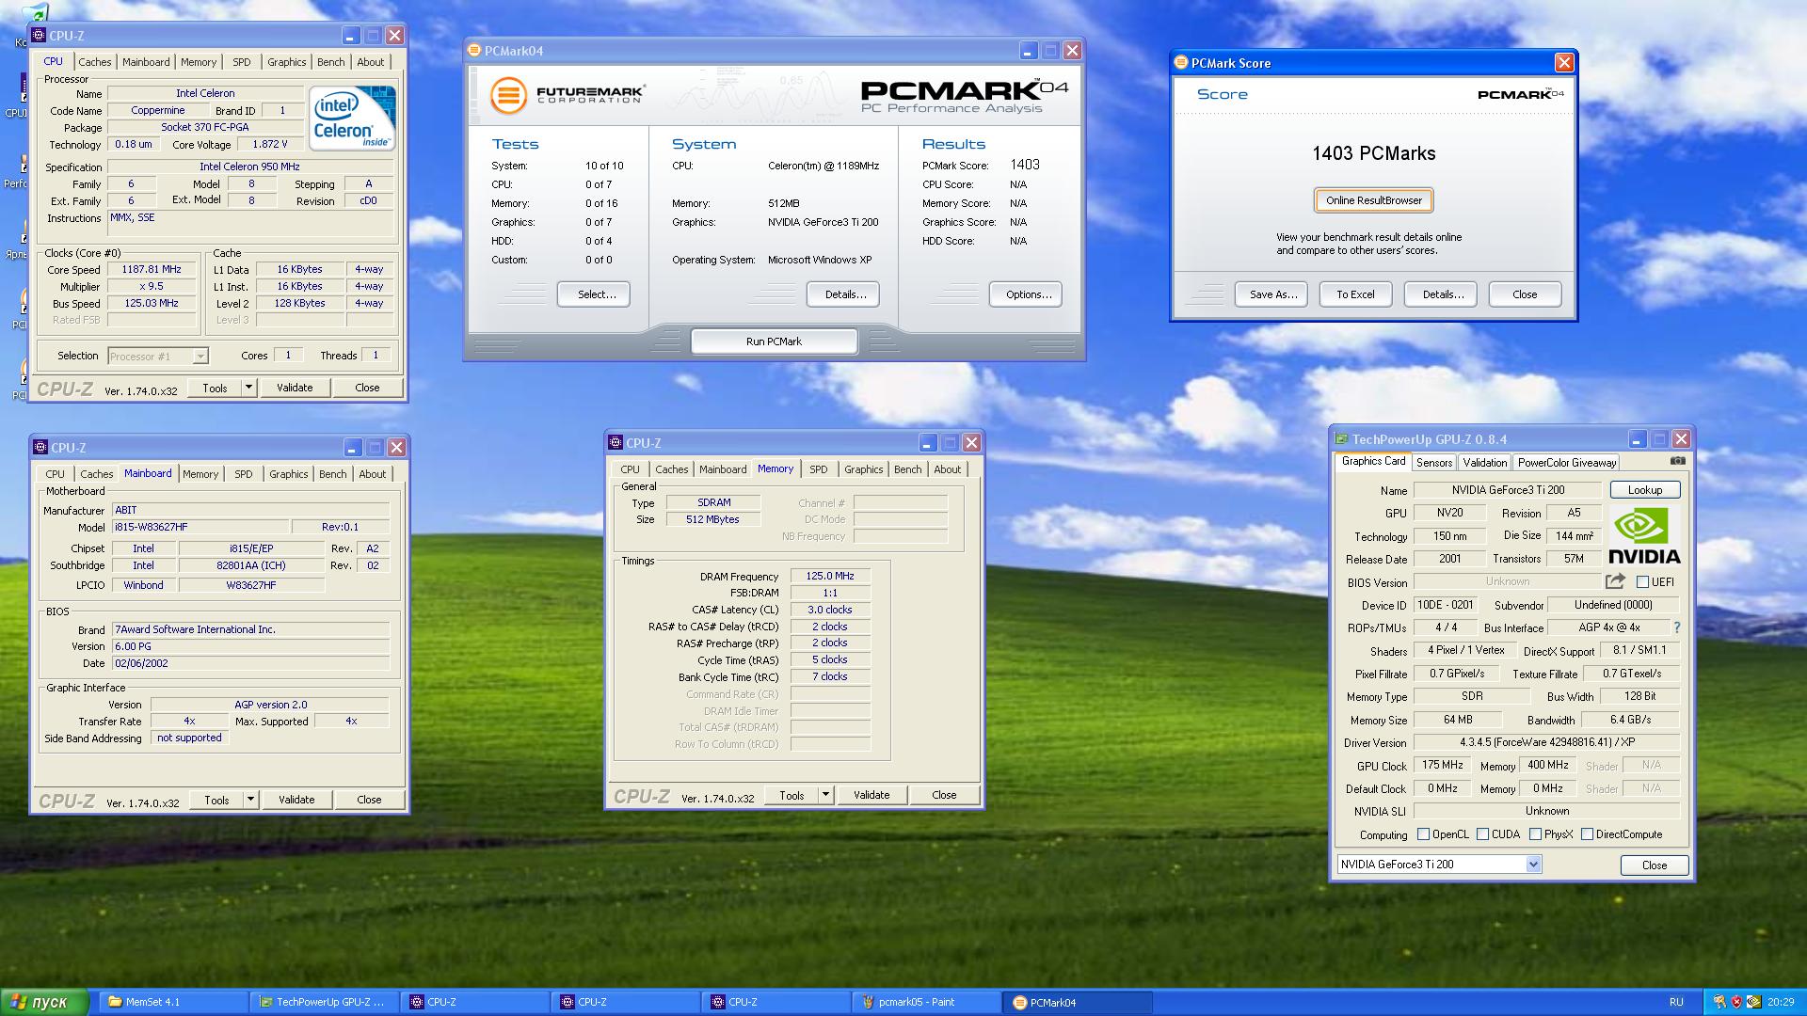This screenshot has width=1807, height=1016.
Task: Click the PCMark04 window title icon
Action: coord(475,51)
